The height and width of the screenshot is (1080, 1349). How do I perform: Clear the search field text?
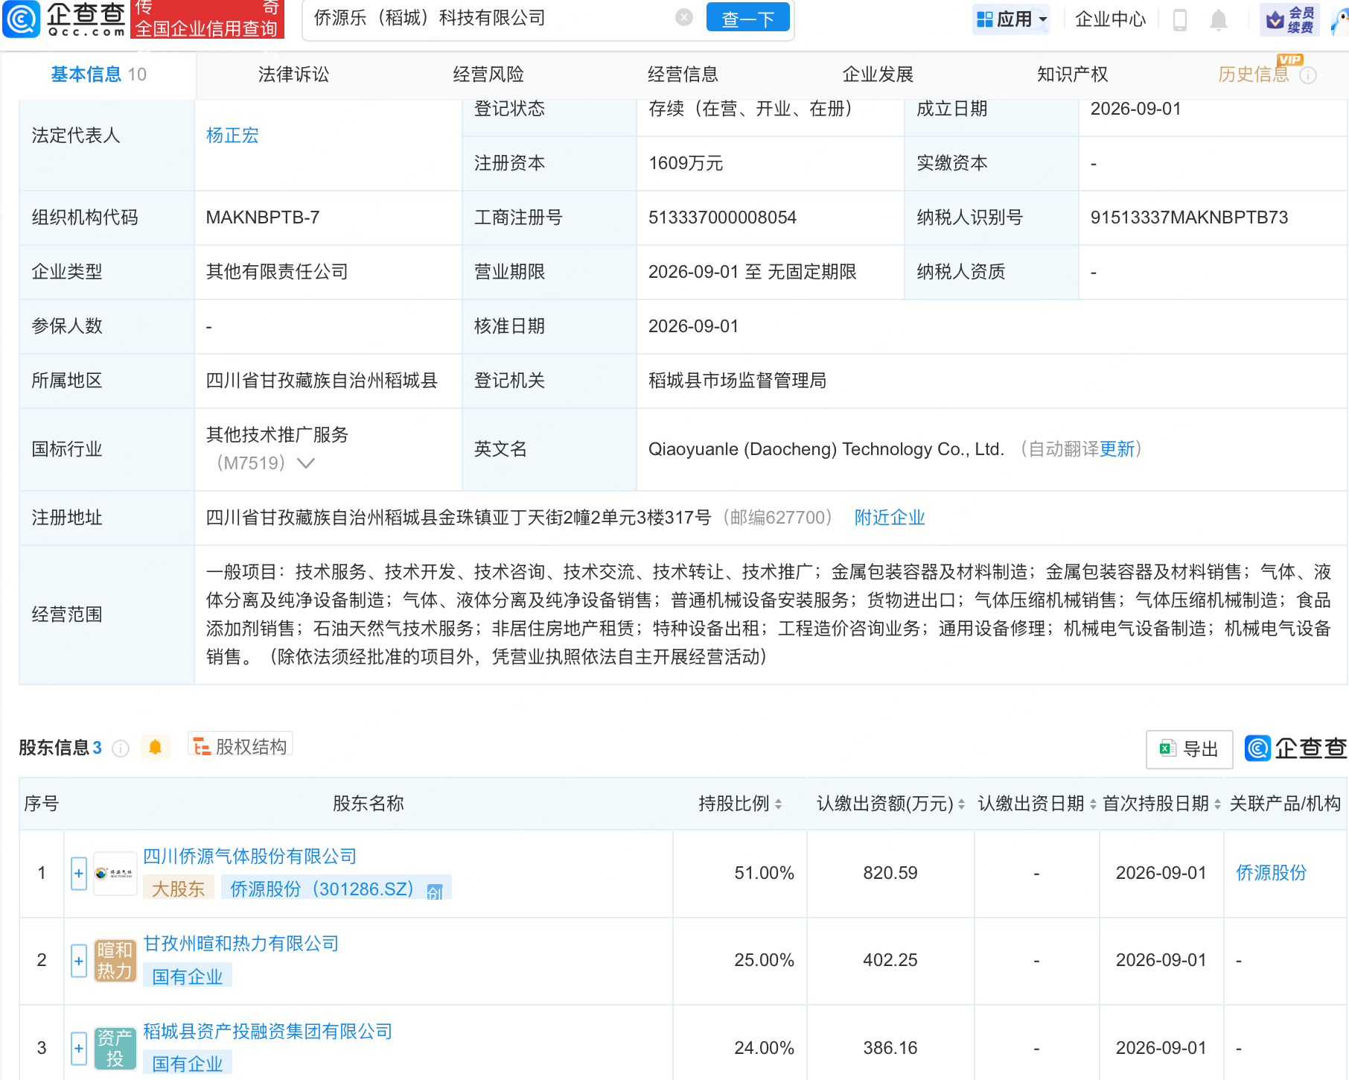pyautogui.click(x=683, y=18)
